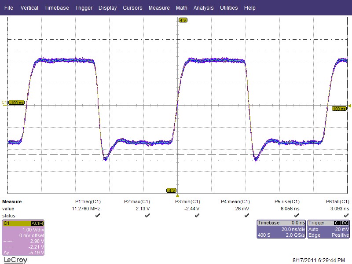Click the trigger level arrow at right edge
This screenshot has height=264, width=352.
tap(349, 106)
